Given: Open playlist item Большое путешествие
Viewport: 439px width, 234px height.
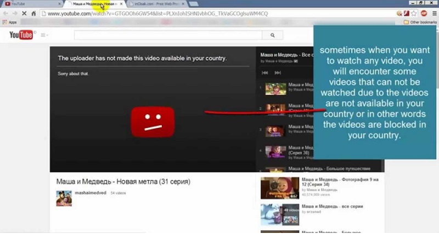Looking at the screenshot, I should pyautogui.click(x=329, y=169).
